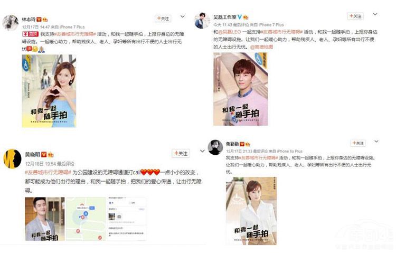
Task: Open 蒋勤勤's profile avatar
Action: pyautogui.click(x=215, y=147)
